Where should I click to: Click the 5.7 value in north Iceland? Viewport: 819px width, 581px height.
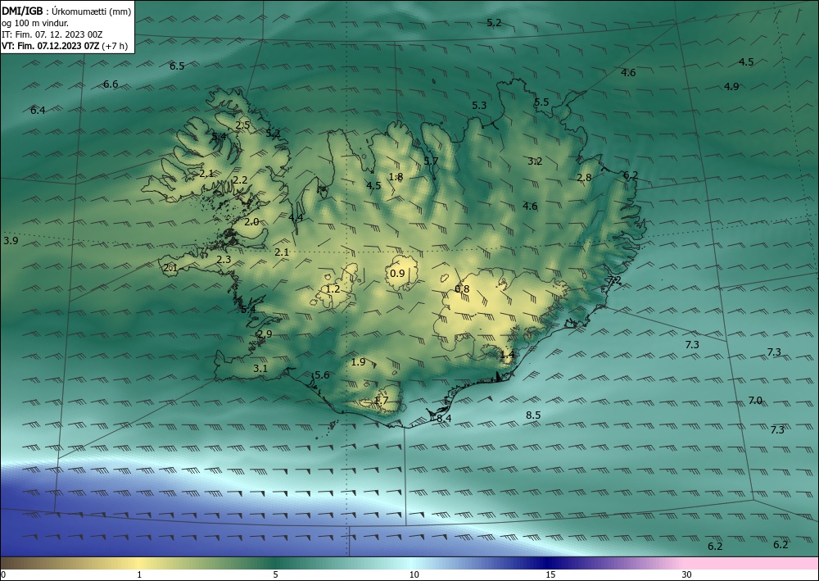(x=431, y=161)
